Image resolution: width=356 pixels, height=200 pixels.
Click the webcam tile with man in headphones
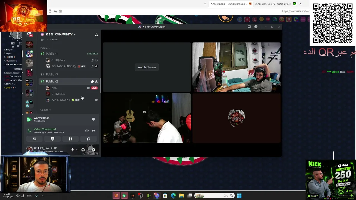pyautogui.click(x=236, y=67)
